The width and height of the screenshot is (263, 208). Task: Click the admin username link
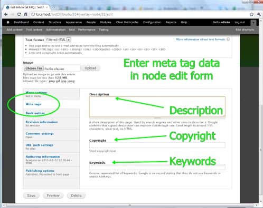coord(225,22)
